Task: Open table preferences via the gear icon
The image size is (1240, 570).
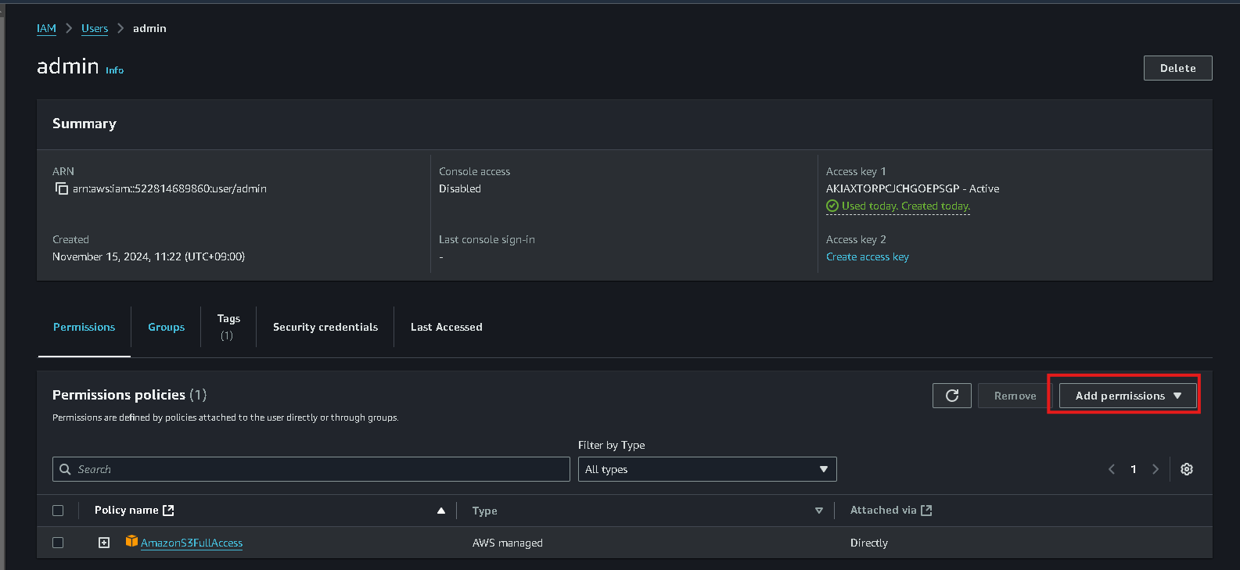Action: click(1187, 469)
